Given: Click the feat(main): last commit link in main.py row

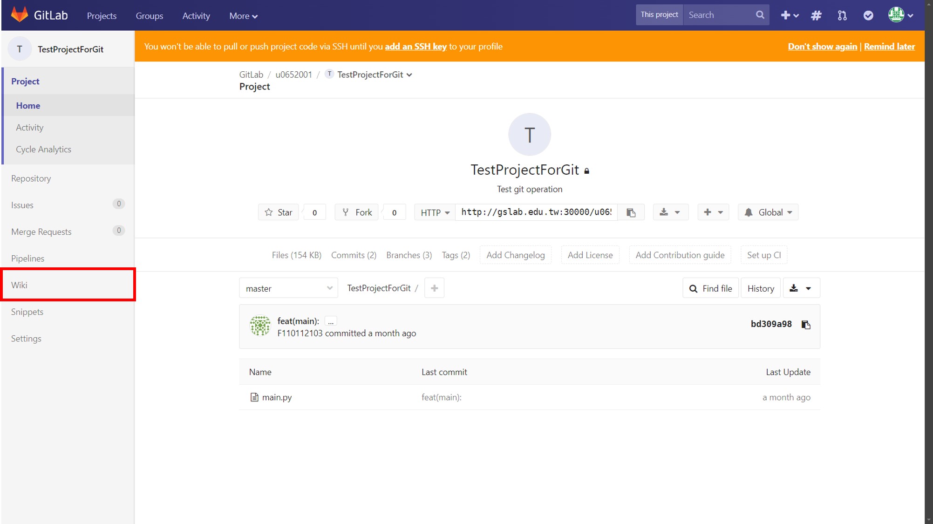Looking at the screenshot, I should pyautogui.click(x=442, y=397).
